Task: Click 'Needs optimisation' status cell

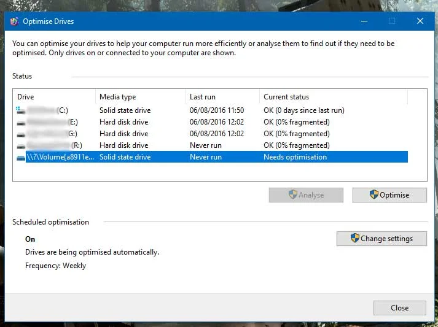Action: [x=295, y=157]
